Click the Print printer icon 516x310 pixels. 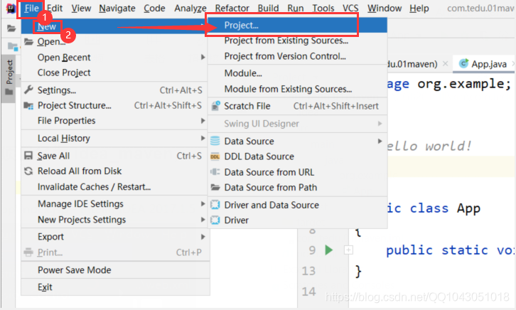click(28, 252)
